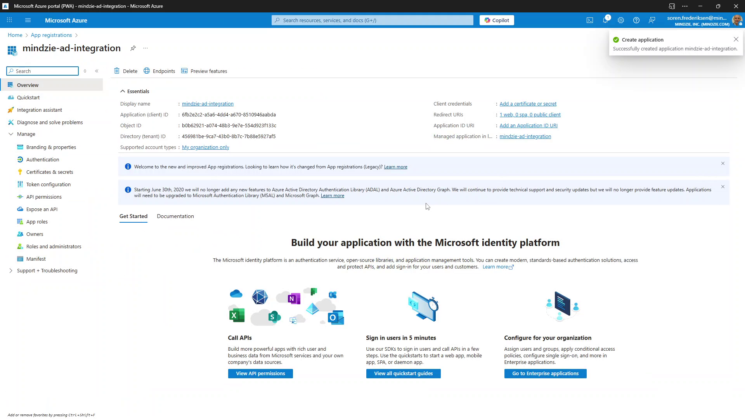Expand Support + Troubleshooting group
The width and height of the screenshot is (745, 419).
(x=11, y=270)
